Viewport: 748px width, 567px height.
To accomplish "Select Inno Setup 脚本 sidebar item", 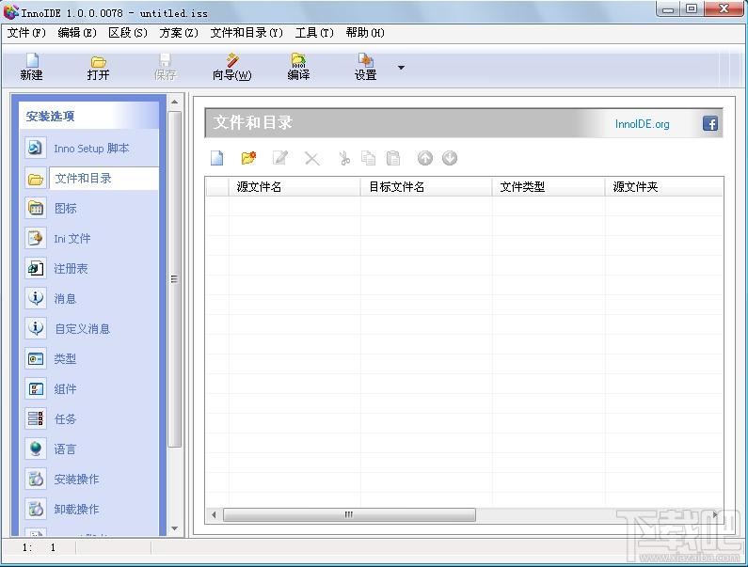I will tap(90, 149).
